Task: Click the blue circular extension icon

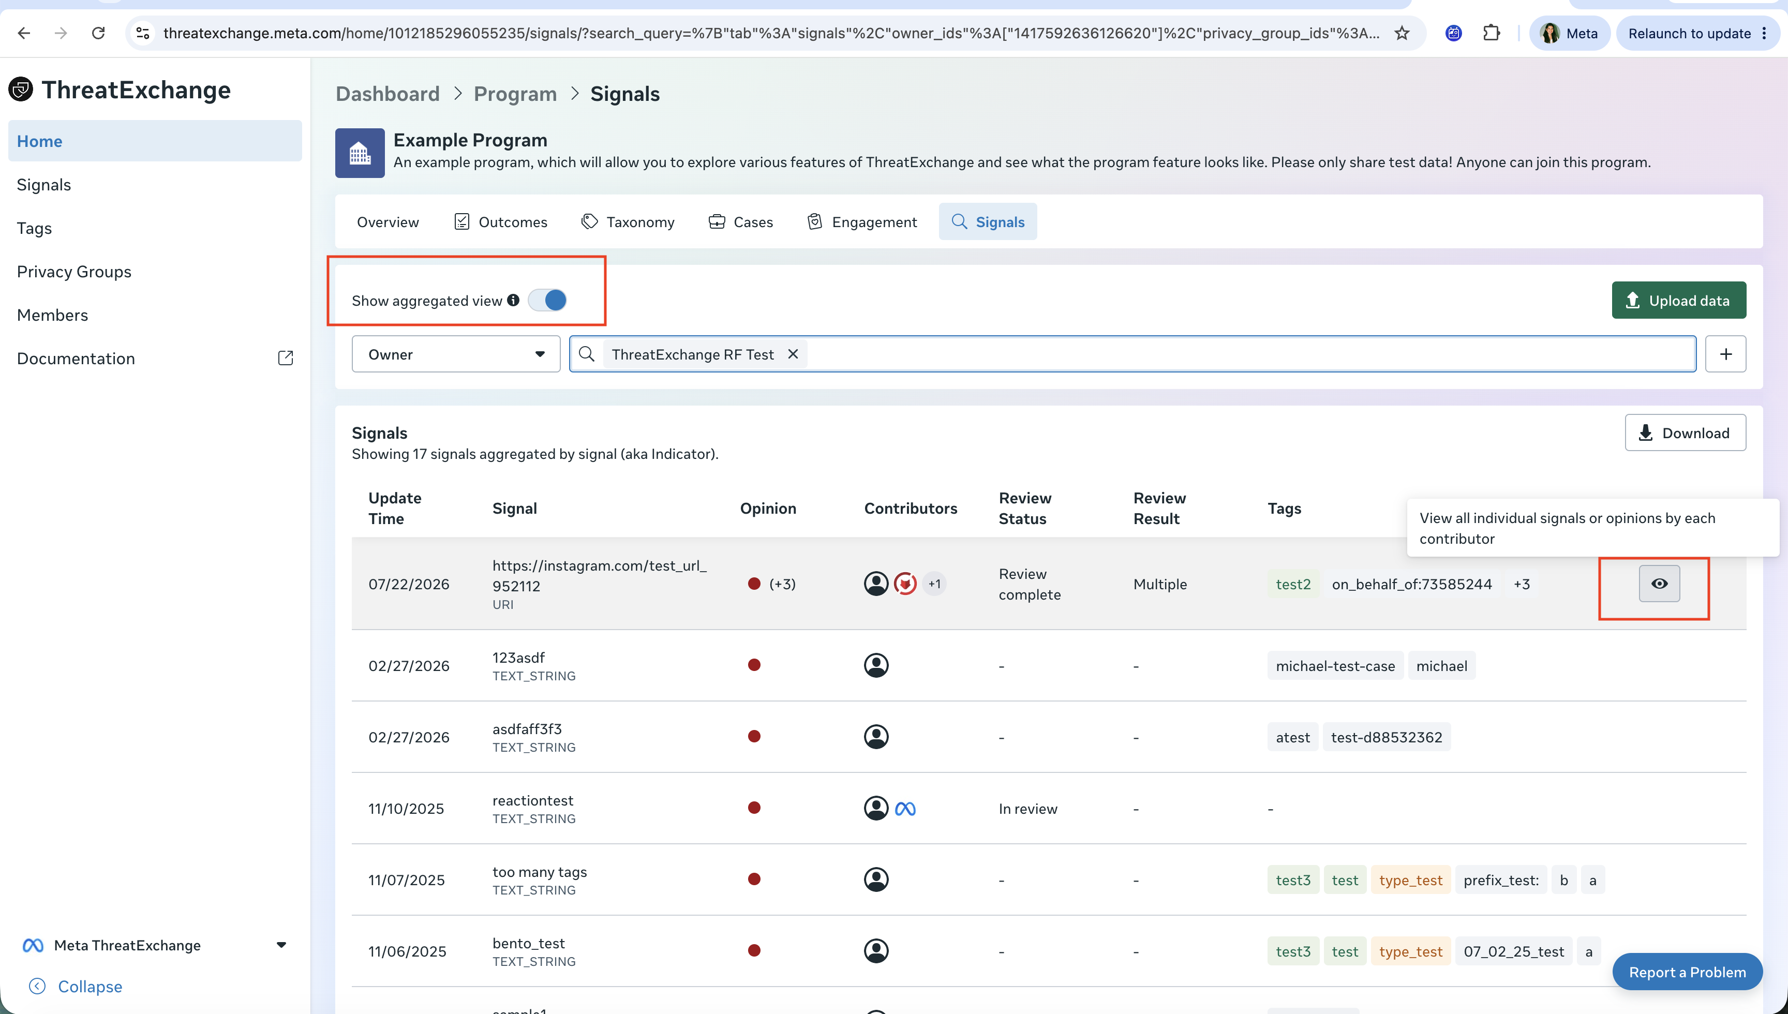Action: (1454, 33)
